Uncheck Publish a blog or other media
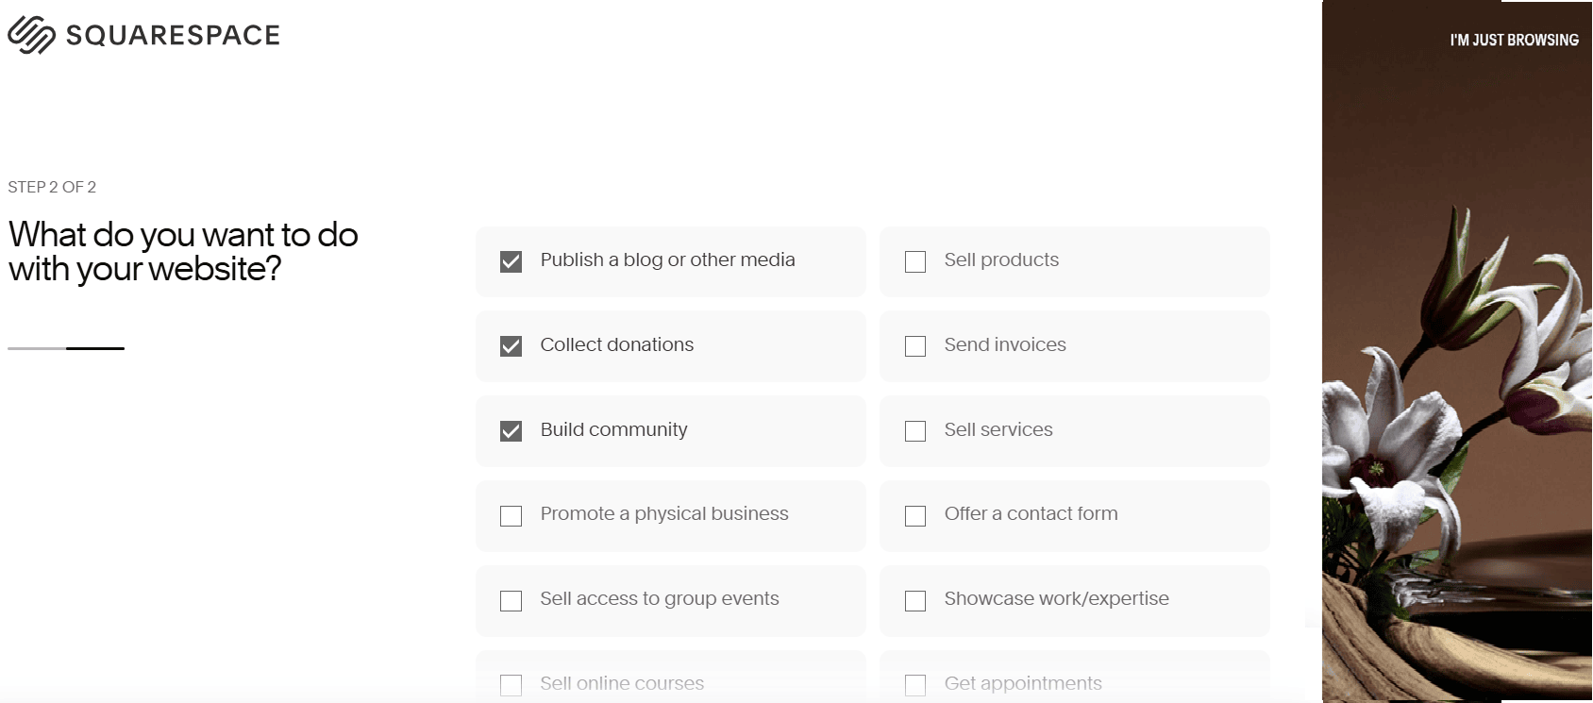The width and height of the screenshot is (1593, 703). click(x=511, y=261)
